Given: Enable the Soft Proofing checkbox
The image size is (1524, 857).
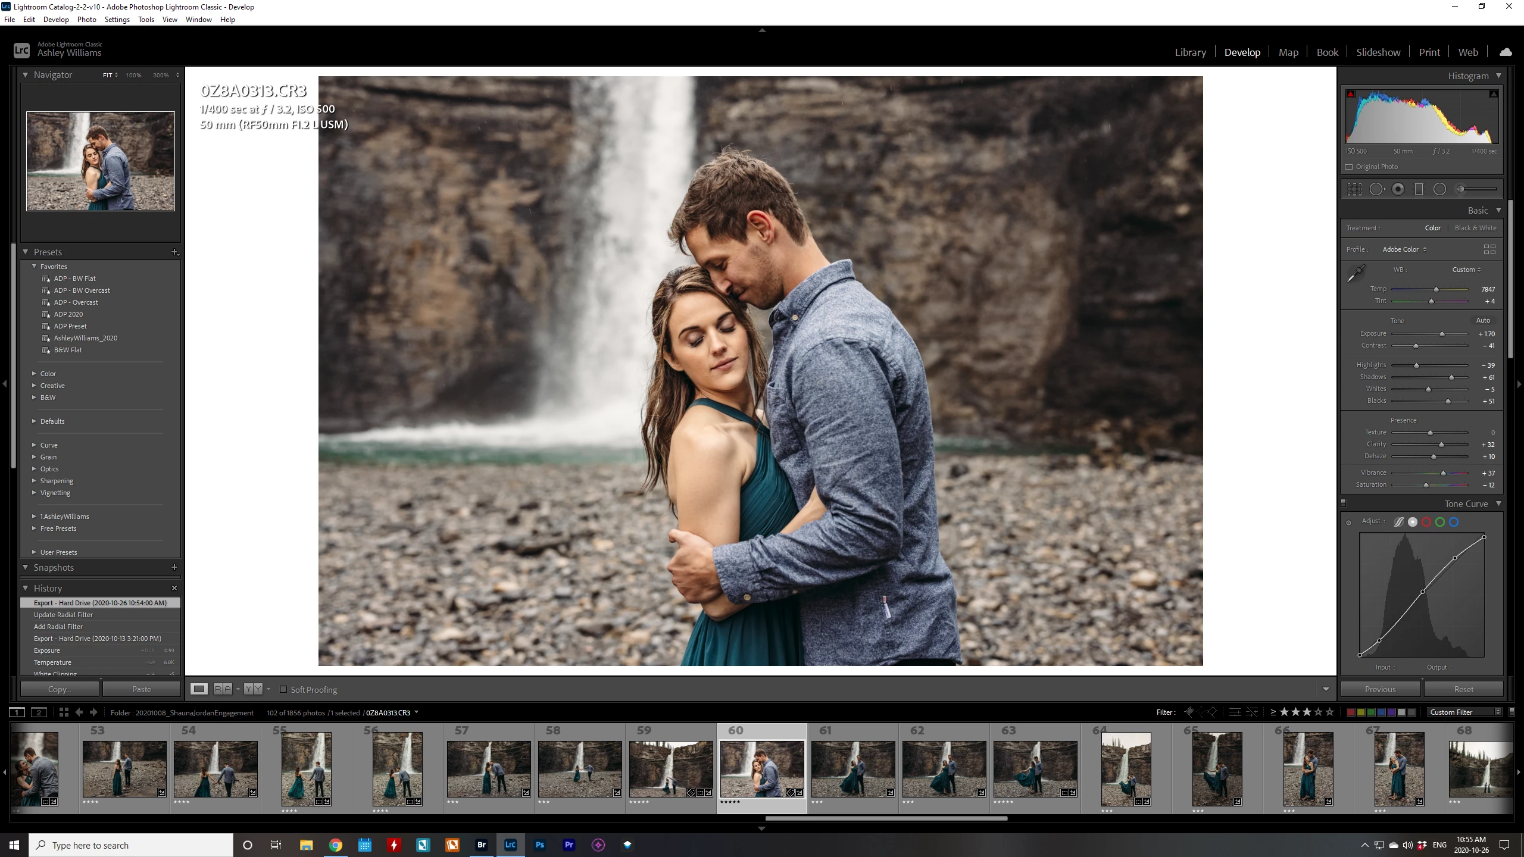Looking at the screenshot, I should pyautogui.click(x=283, y=689).
